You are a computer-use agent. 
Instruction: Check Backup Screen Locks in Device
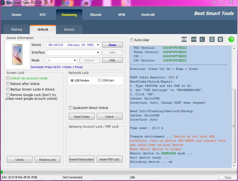pos(8,89)
